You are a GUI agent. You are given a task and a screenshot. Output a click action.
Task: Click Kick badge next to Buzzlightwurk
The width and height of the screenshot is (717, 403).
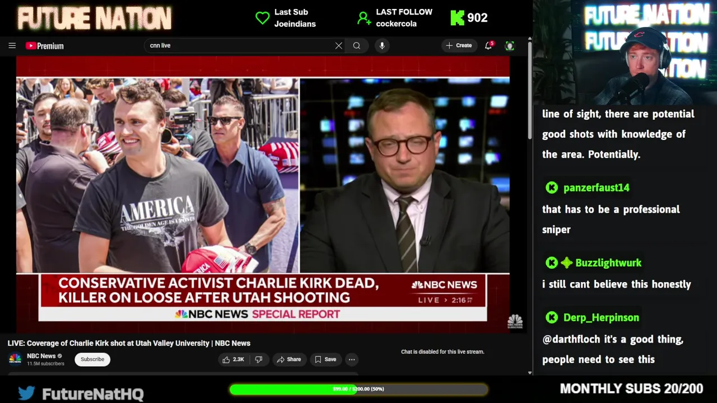coord(552,263)
